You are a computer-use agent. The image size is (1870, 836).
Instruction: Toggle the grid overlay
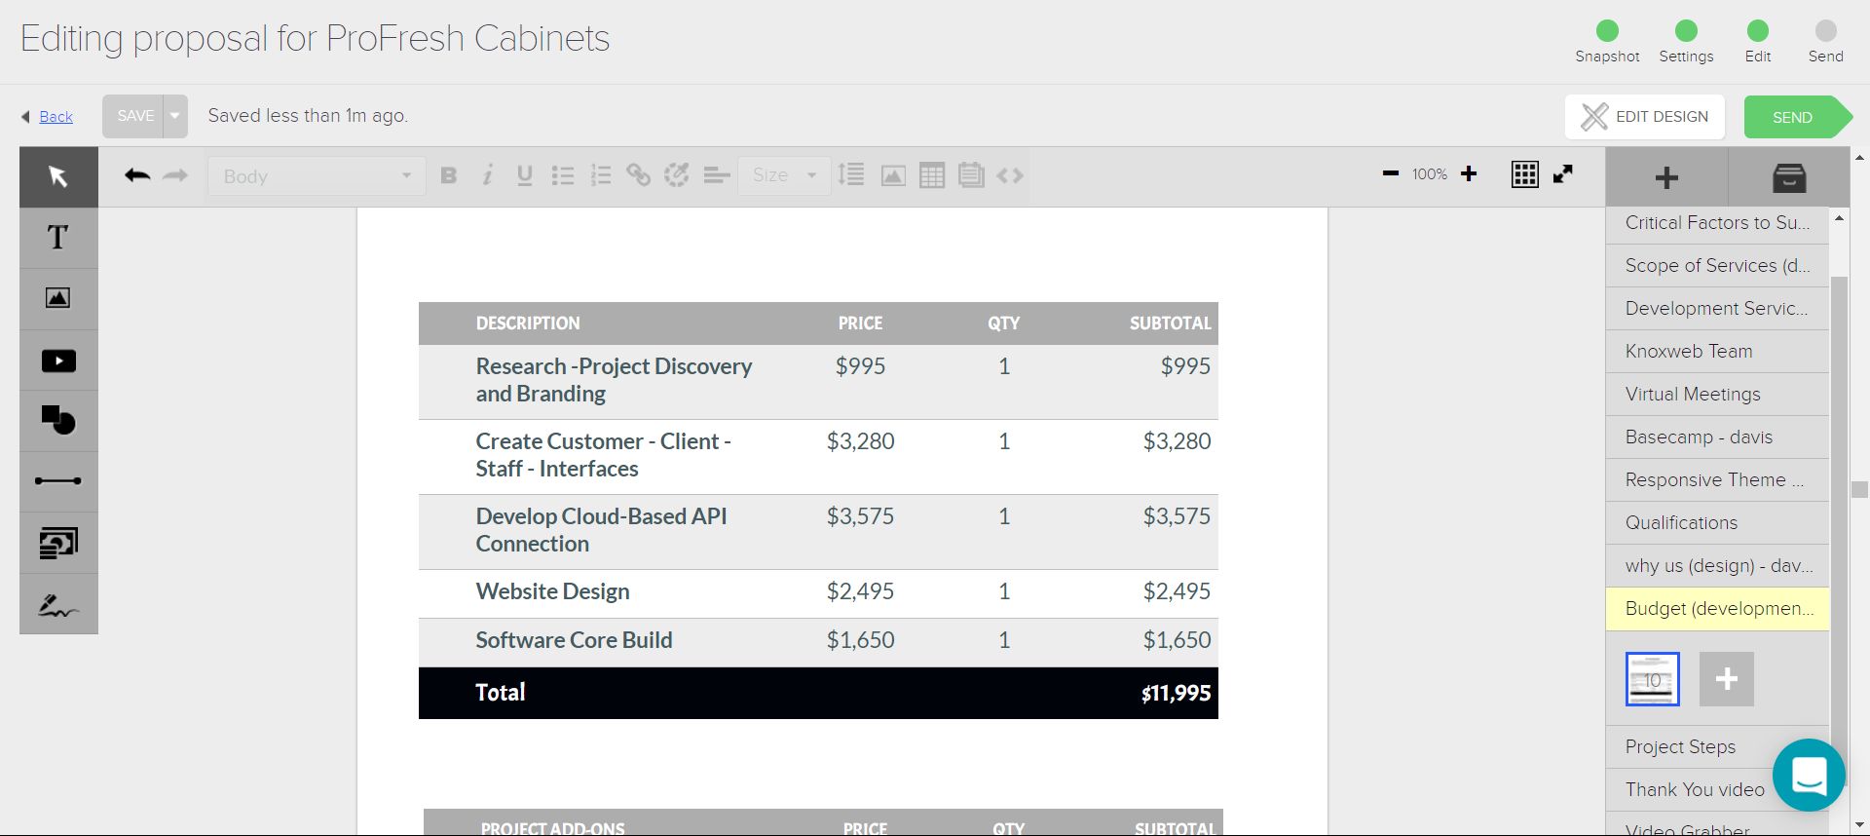pyautogui.click(x=1524, y=174)
